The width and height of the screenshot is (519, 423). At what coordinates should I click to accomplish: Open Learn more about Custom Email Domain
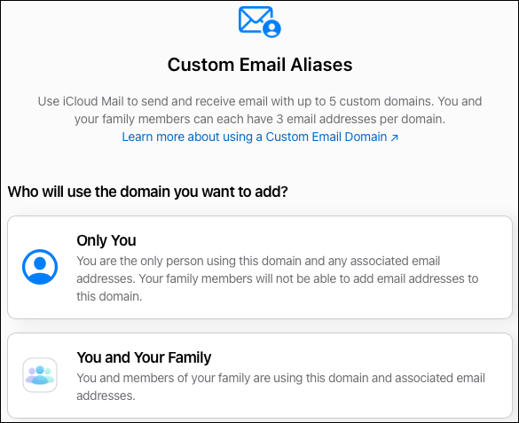[260, 137]
